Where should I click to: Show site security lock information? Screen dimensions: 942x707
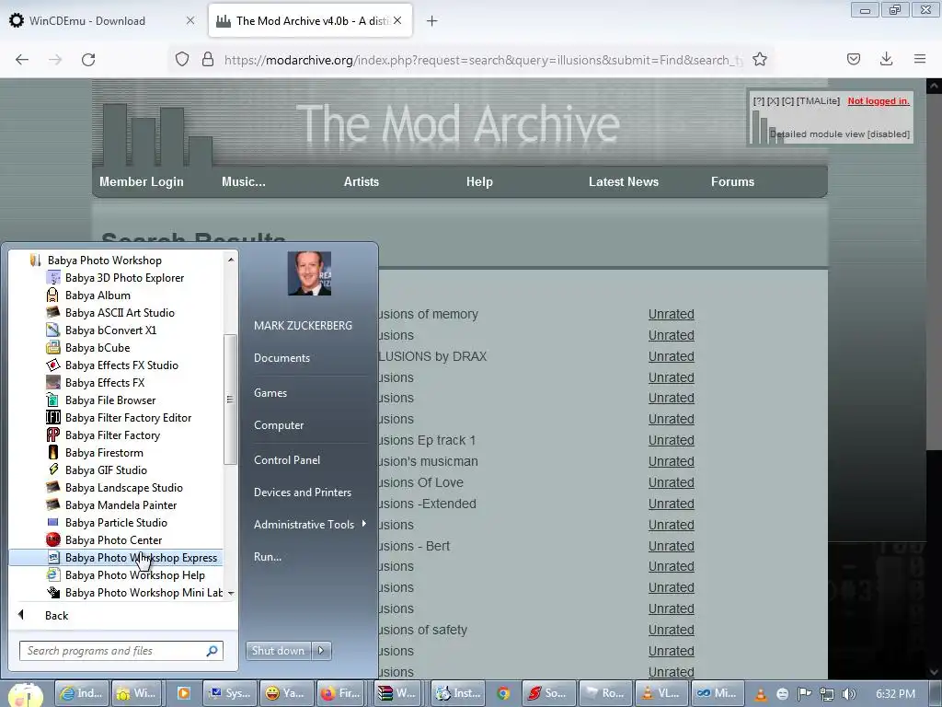click(208, 60)
